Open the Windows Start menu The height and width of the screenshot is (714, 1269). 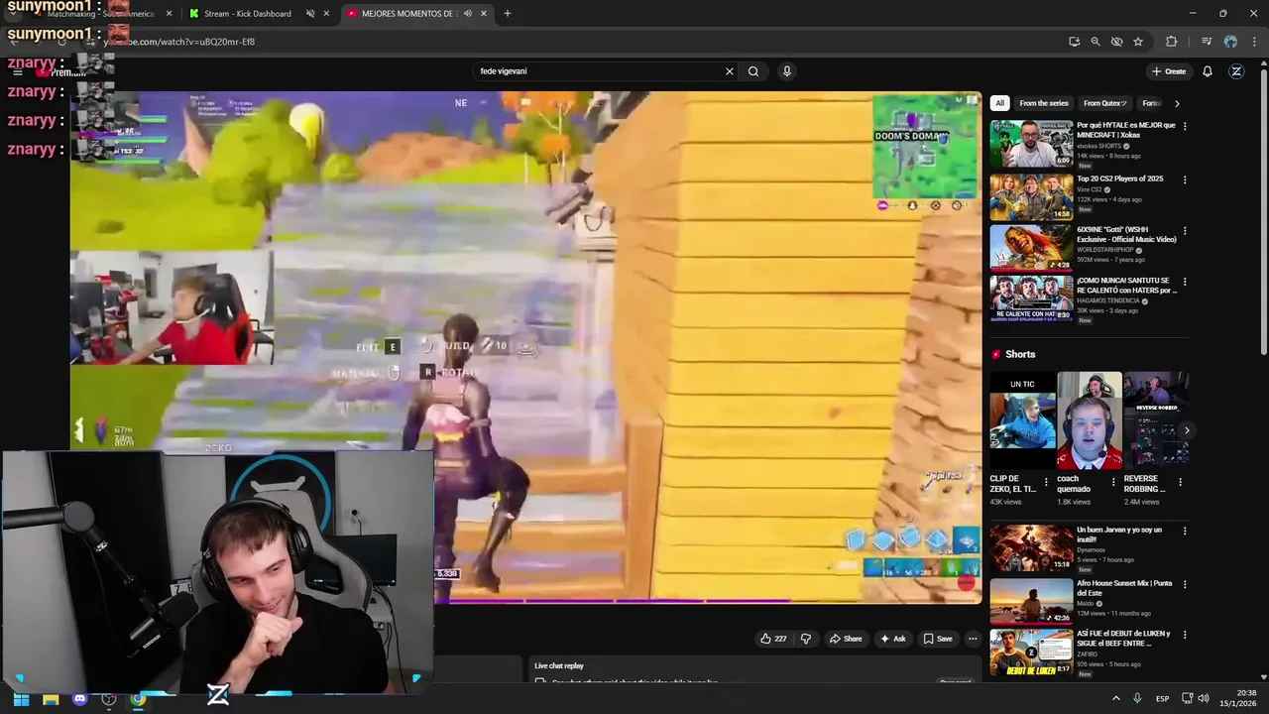tap(21, 699)
